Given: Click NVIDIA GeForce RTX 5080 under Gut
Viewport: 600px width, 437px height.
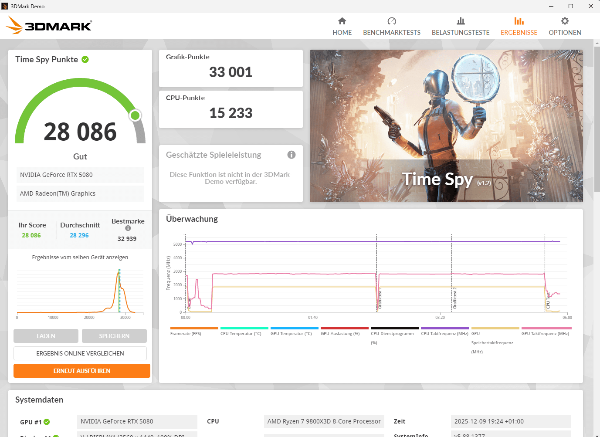Looking at the screenshot, I should [x=80, y=175].
